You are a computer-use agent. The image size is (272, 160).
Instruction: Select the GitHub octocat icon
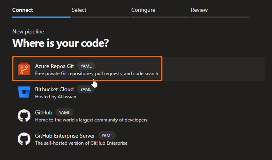coord(24,116)
